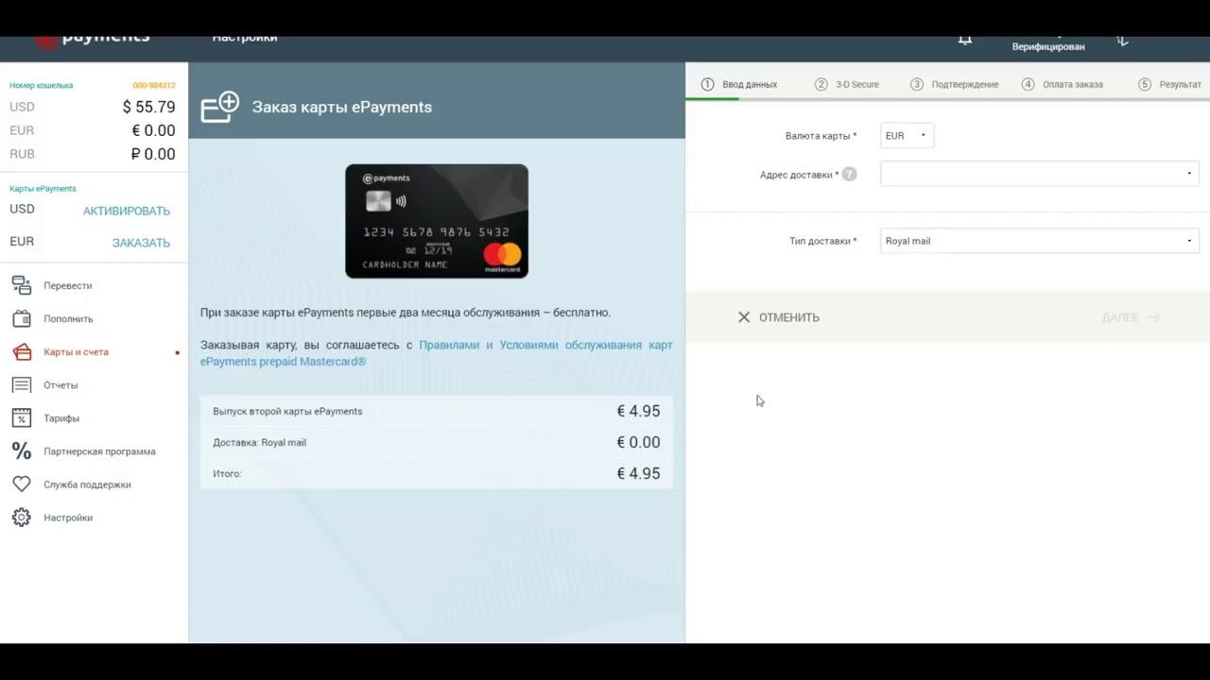Viewport: 1210px width, 680px height.
Task: Open Карты и счета menu item
Action: [x=76, y=351]
